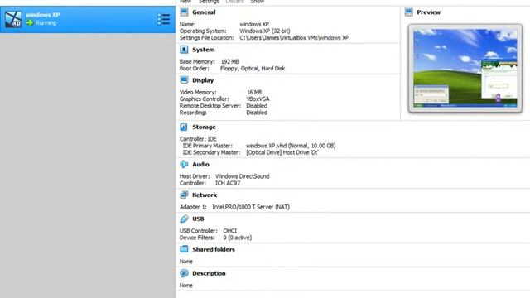Image resolution: width=530 pixels, height=298 pixels.
Task: Click the New toolbar button
Action: coord(185,2)
